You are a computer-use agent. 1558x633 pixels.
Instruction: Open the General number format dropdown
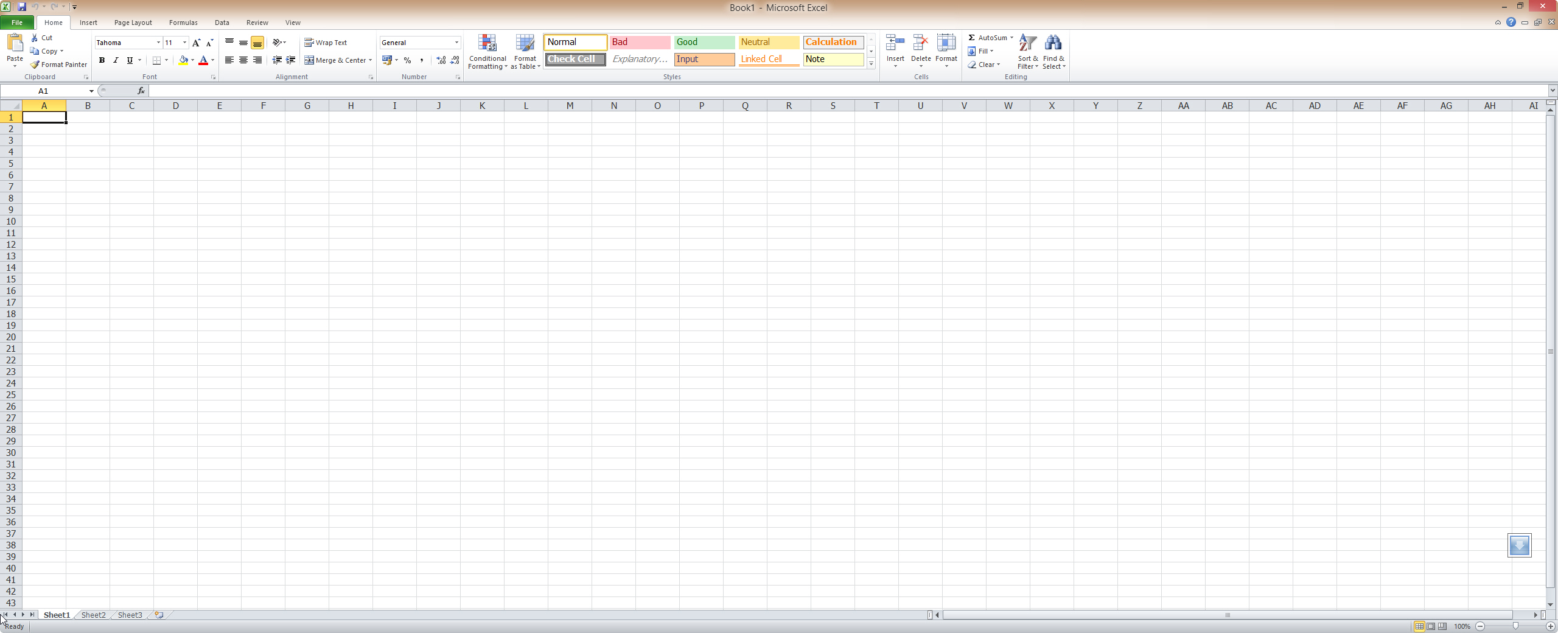coord(456,43)
